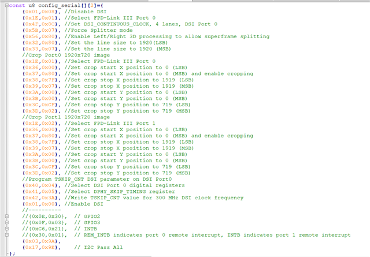Click the {0x33,0x07} line size MSB entry
Screen dimensions: 370x257
click(x=42, y=49)
